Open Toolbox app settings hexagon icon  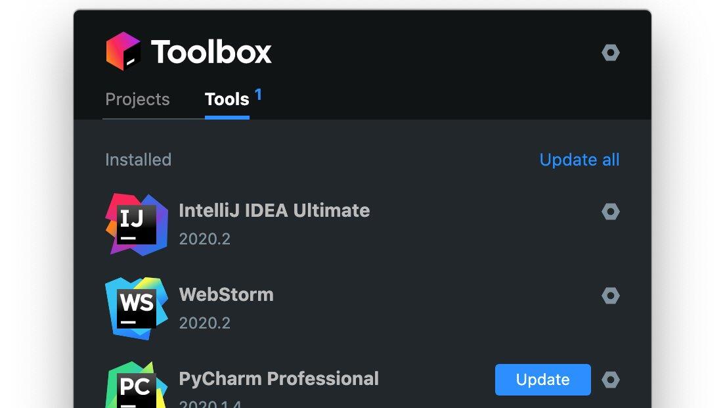pyautogui.click(x=611, y=53)
